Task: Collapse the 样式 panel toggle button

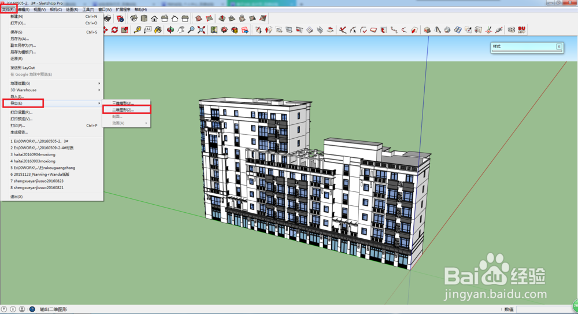Action: (559, 46)
